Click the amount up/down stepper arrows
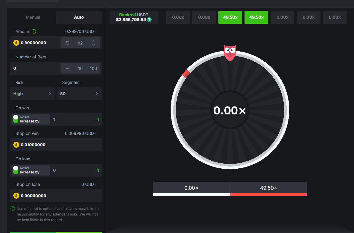 (x=93, y=43)
